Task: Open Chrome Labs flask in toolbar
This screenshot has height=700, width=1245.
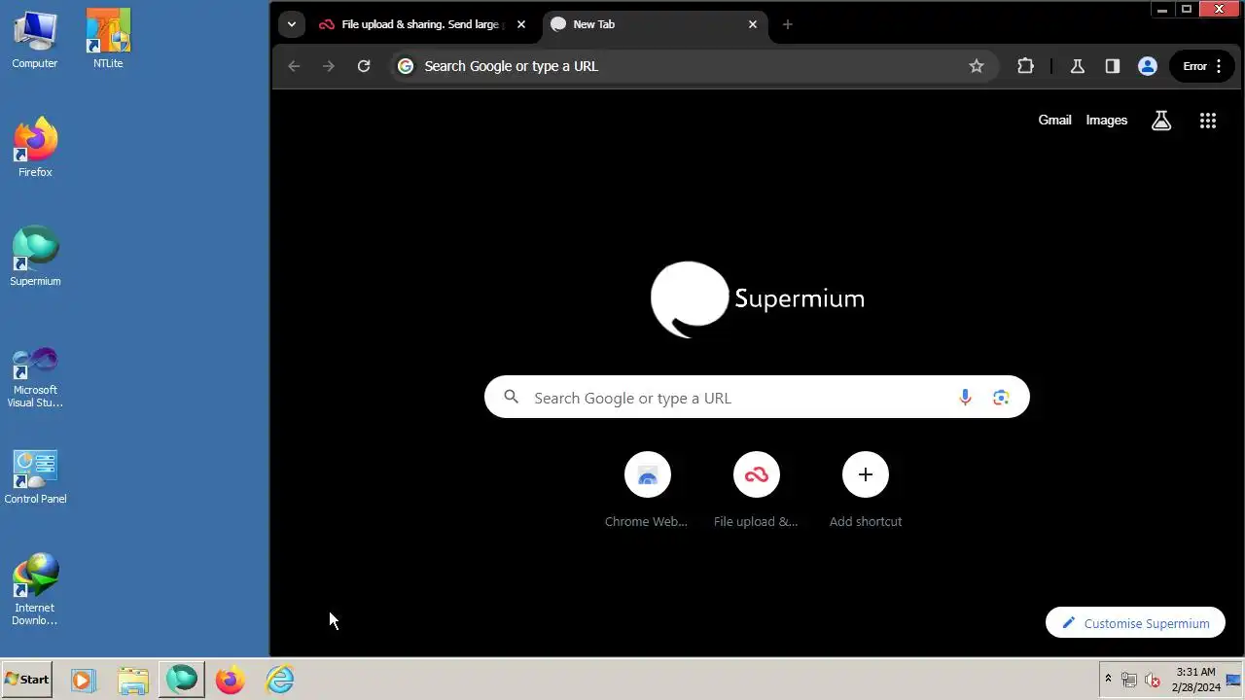Action: (x=1077, y=66)
